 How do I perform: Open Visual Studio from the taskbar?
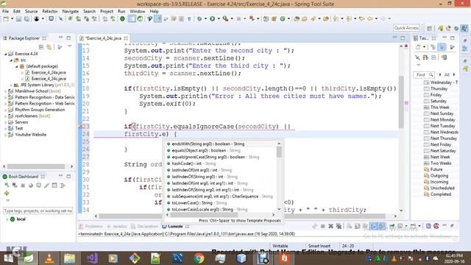pyautogui.click(x=91, y=258)
